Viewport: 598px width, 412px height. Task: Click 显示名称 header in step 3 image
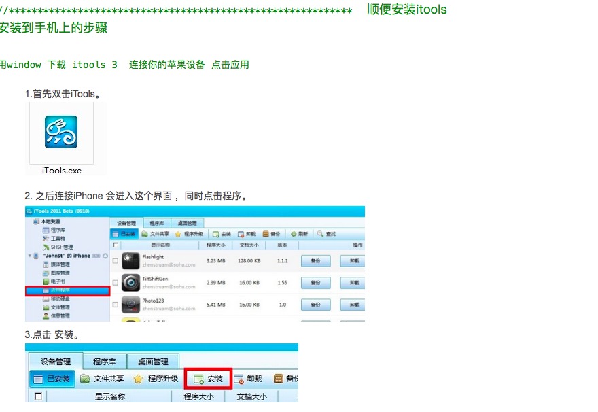click(x=110, y=396)
